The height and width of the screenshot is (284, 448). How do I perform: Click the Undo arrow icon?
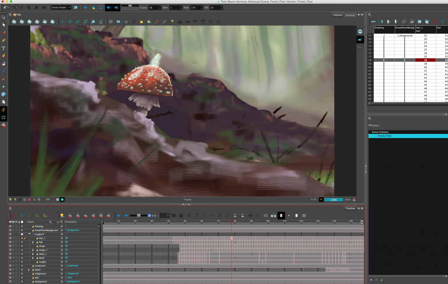coord(6,7)
